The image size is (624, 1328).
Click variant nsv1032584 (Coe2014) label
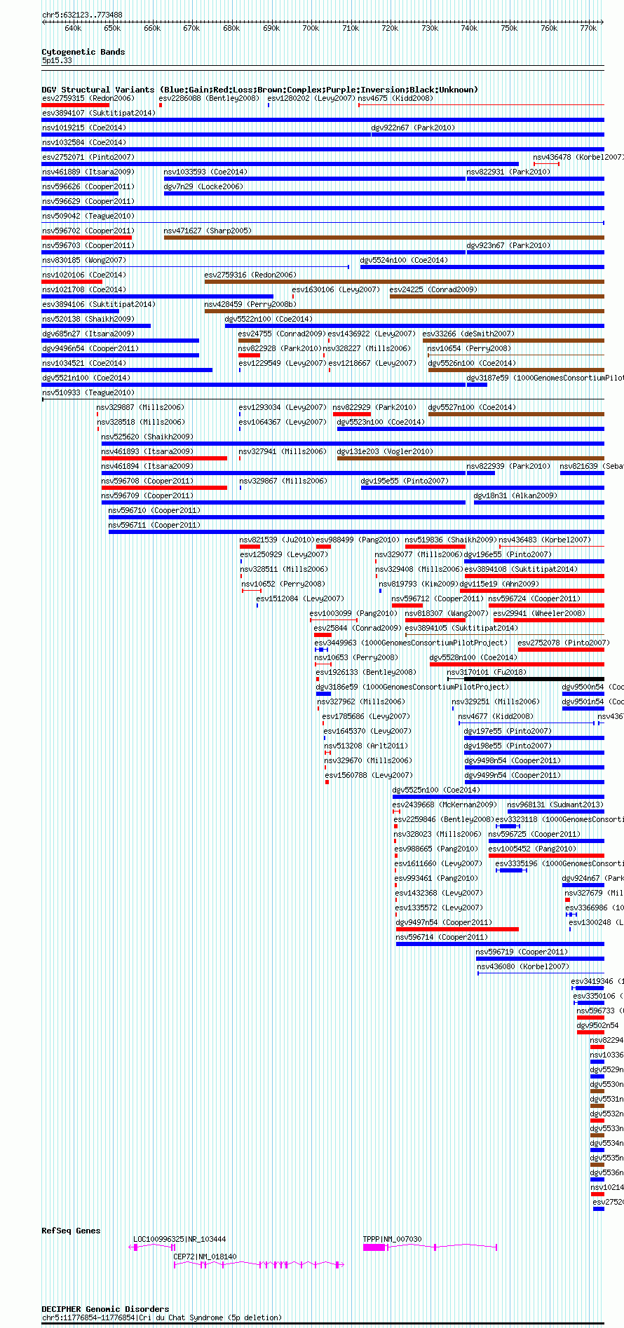(84, 143)
